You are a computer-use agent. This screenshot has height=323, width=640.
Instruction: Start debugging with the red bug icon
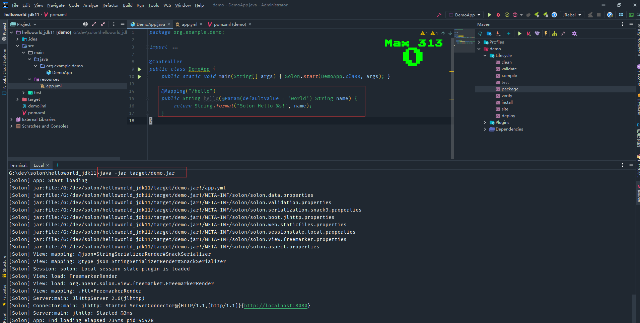(x=498, y=15)
